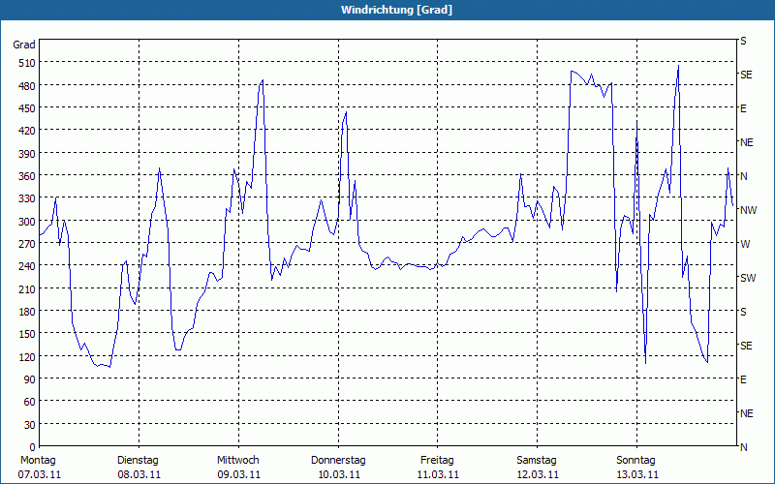Click the Wednesday peak near 480 degrees
Viewport: 775px width, 484px height.
click(263, 80)
